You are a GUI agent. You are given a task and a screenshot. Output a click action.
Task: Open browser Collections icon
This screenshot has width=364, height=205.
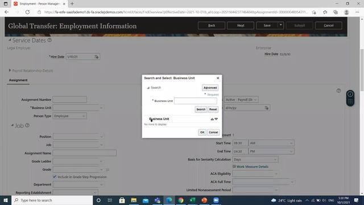336,12
